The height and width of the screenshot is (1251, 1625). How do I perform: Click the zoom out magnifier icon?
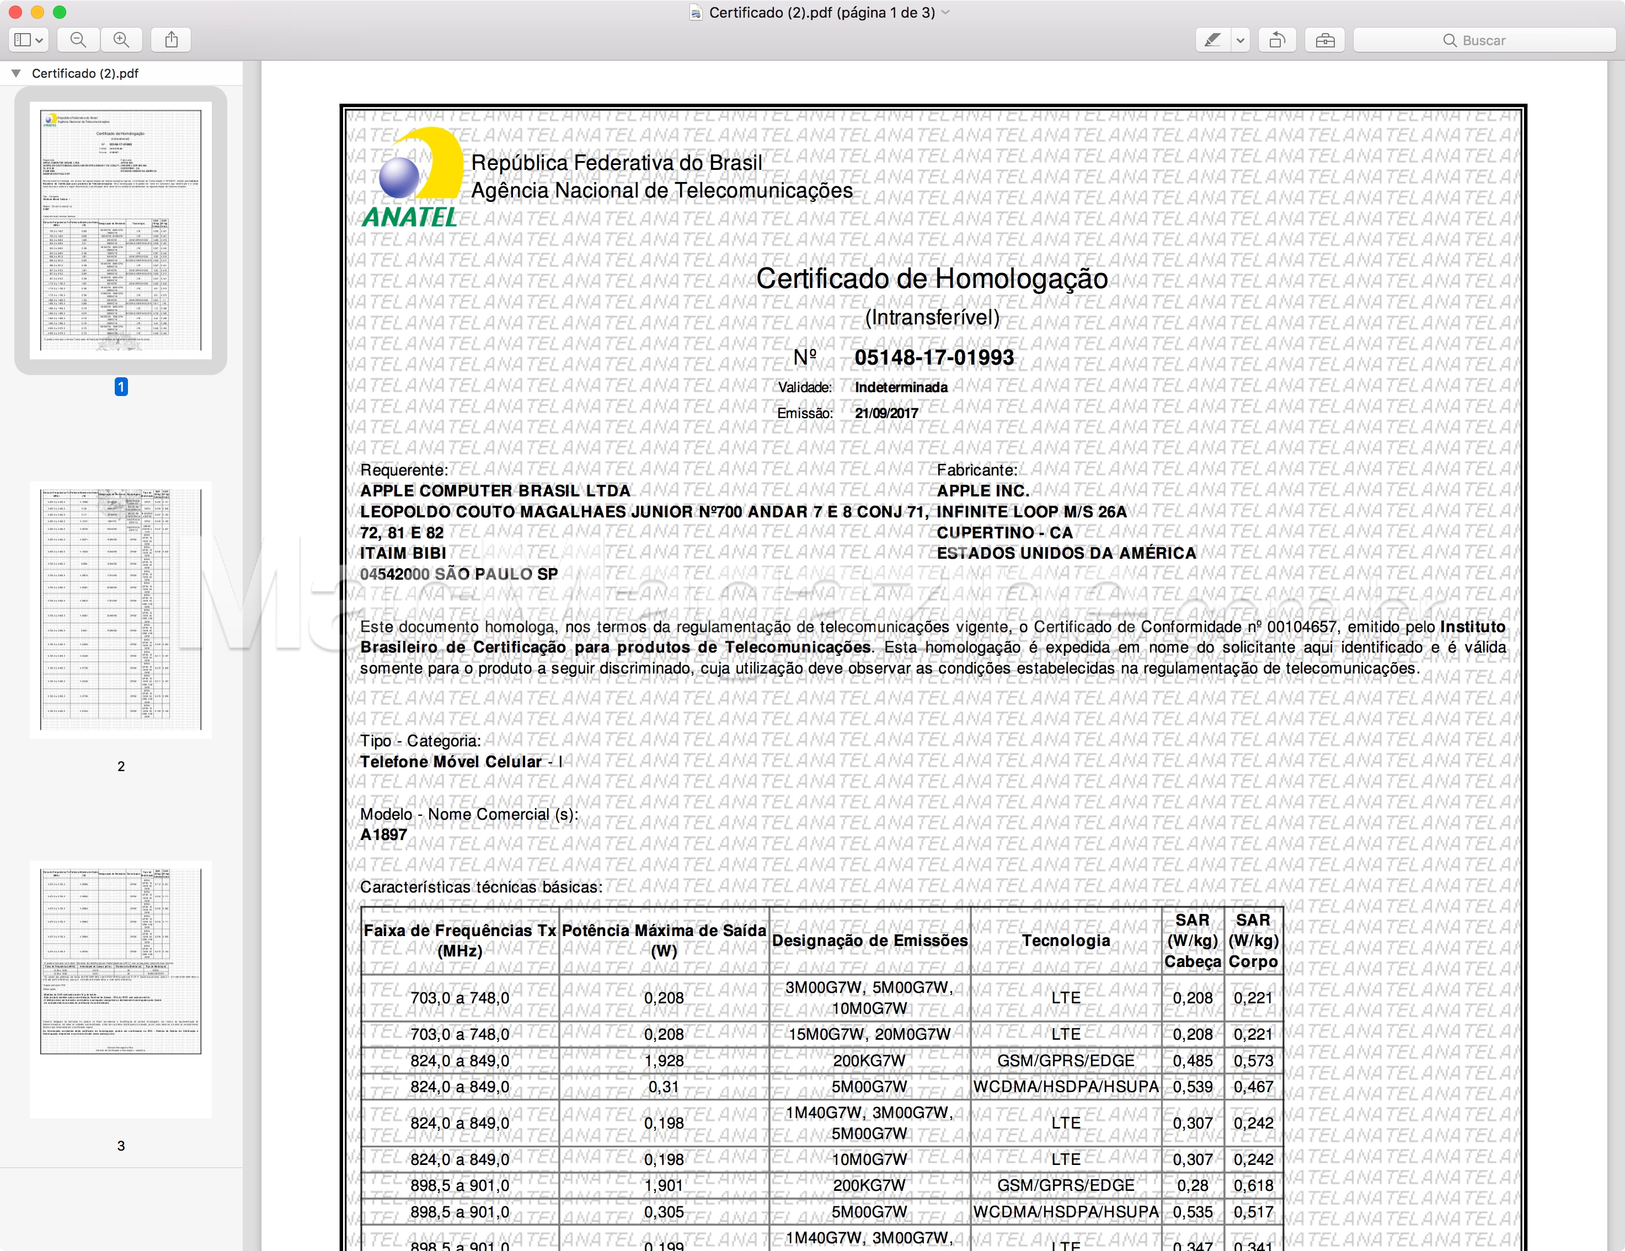point(77,40)
